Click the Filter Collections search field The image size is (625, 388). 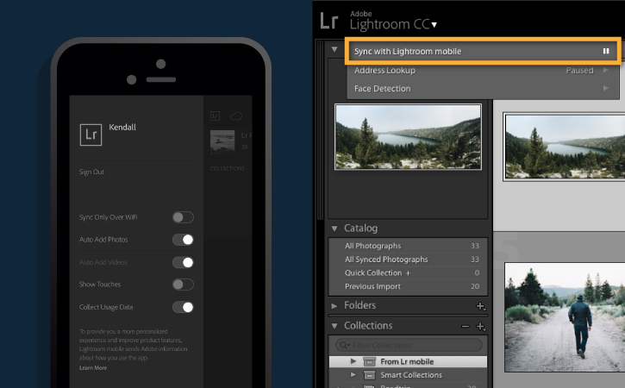pos(409,345)
